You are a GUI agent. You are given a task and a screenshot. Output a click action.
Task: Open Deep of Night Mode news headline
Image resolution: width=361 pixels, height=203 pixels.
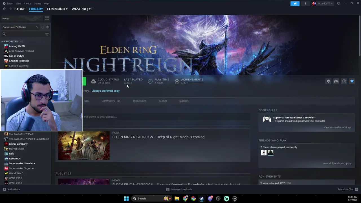pos(159,137)
